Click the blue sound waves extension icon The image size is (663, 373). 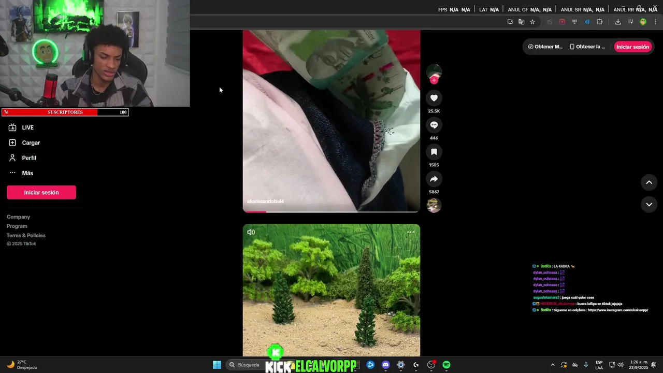[x=587, y=22]
